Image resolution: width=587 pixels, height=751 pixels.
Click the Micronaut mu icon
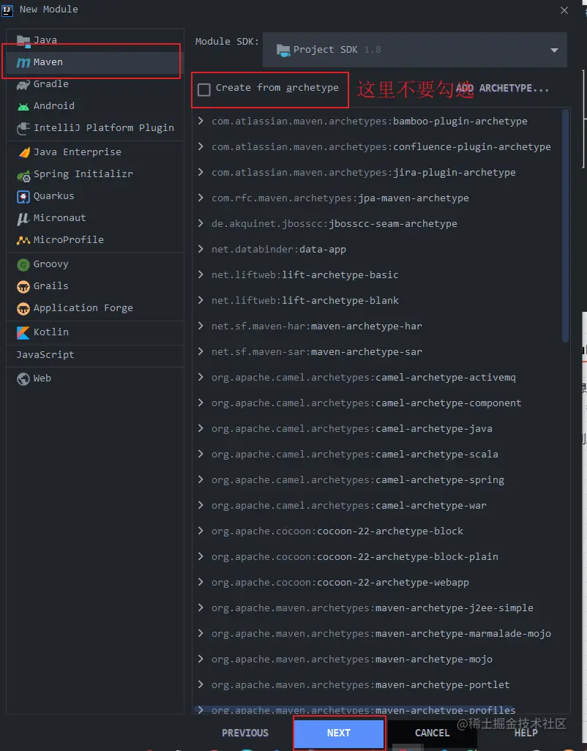[x=23, y=218]
